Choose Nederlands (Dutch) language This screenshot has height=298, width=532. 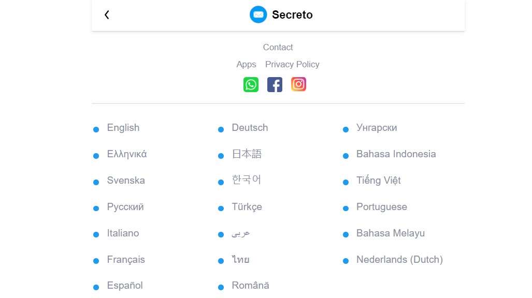(x=399, y=260)
